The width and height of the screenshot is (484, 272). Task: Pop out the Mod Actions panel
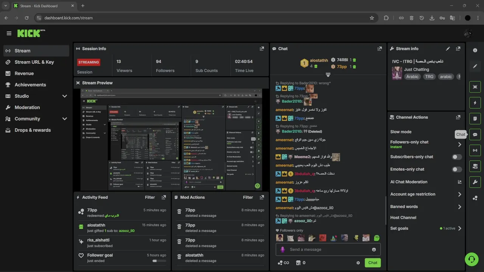262,197
